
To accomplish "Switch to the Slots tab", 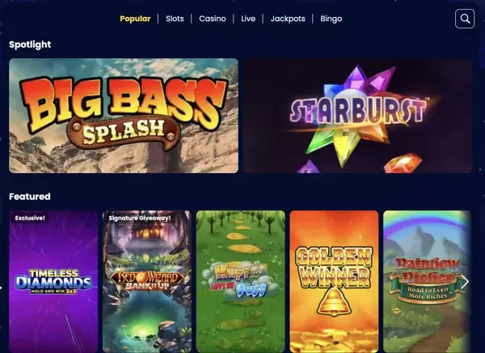I will (x=175, y=19).
